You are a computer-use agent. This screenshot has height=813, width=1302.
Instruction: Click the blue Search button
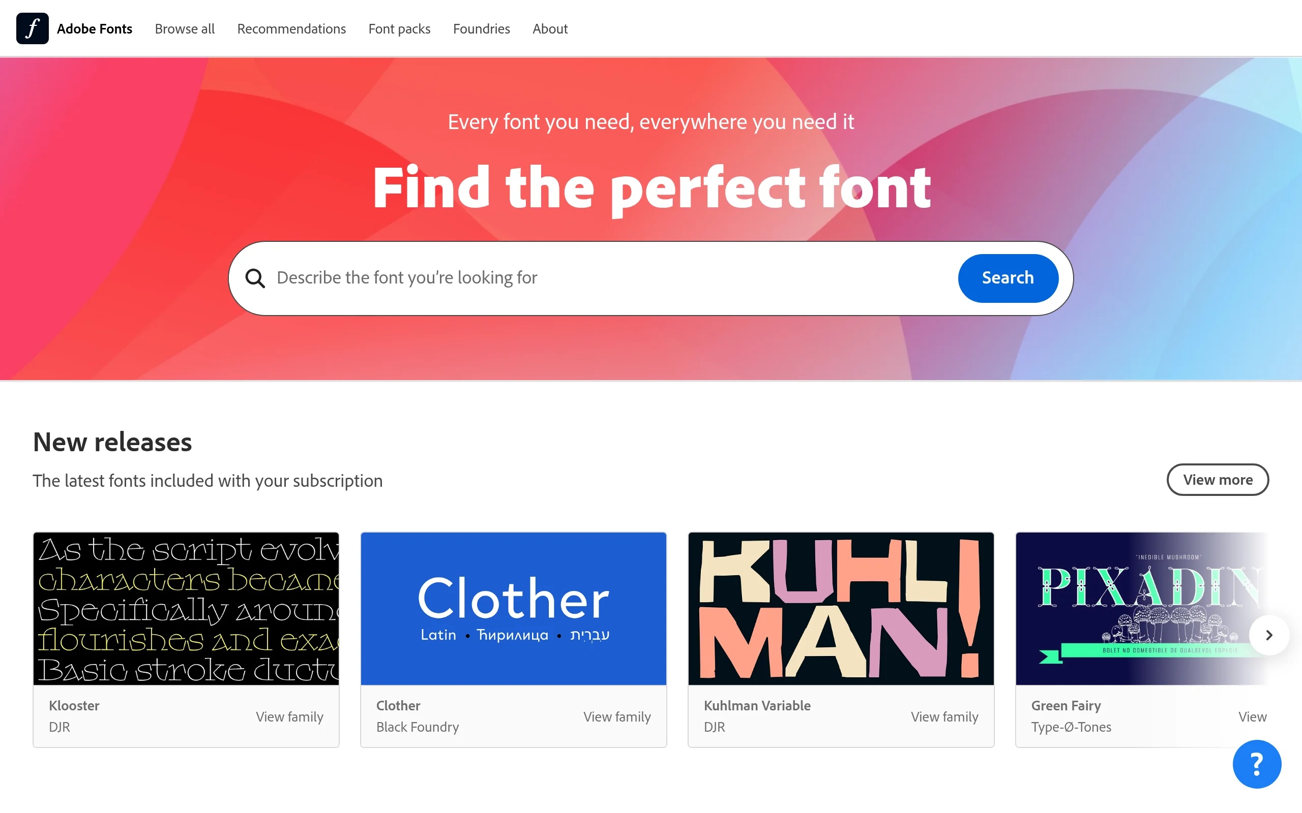tap(1008, 278)
